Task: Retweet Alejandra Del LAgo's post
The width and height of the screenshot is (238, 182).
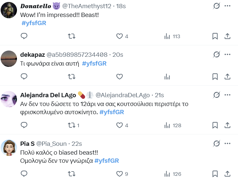Action: (71, 125)
